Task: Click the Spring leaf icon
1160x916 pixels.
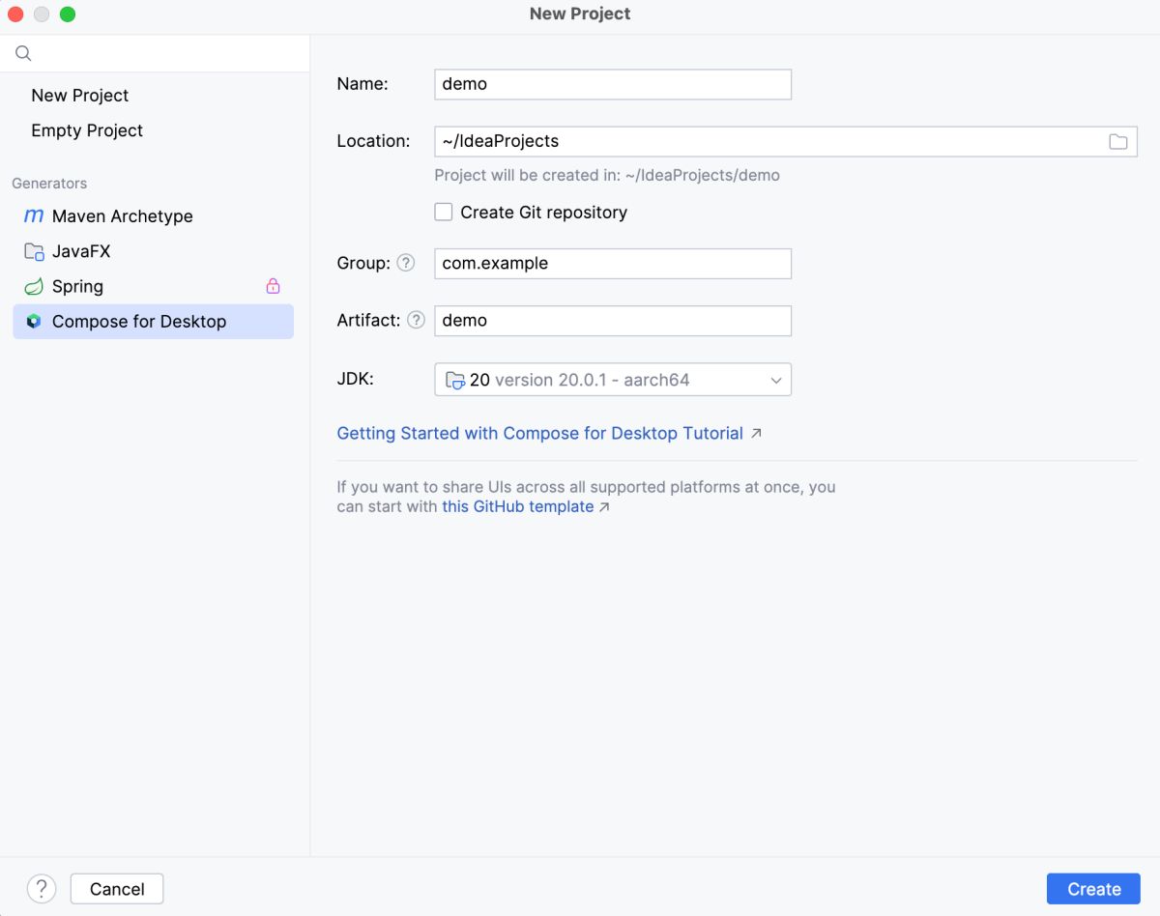Action: 34,287
